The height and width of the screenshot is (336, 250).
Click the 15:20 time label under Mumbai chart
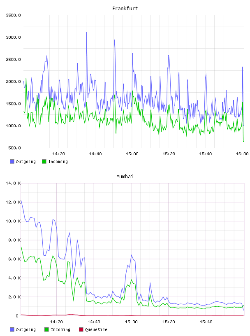(169, 322)
